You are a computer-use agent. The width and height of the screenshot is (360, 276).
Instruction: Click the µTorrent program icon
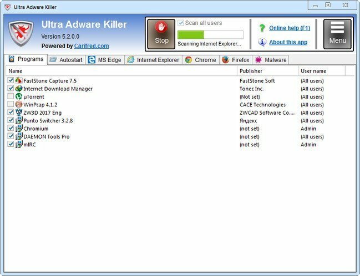(x=18, y=97)
